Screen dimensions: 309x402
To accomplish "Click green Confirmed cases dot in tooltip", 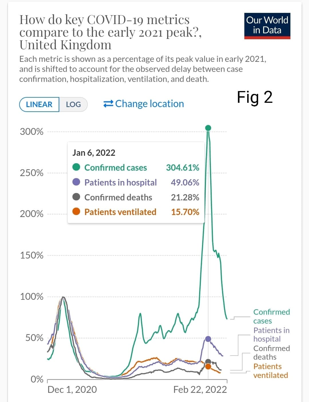I will point(76,167).
